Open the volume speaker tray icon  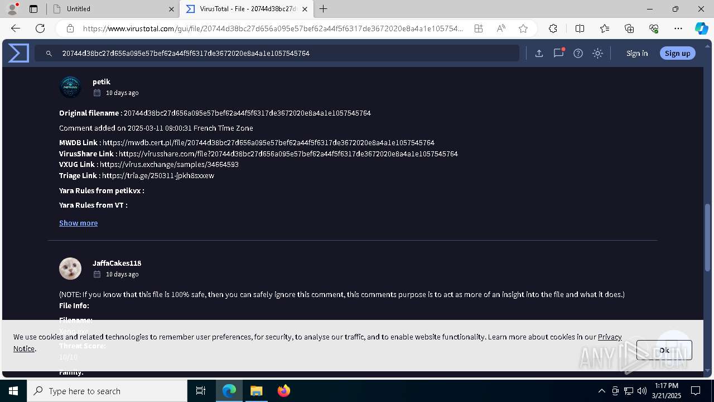click(x=642, y=391)
